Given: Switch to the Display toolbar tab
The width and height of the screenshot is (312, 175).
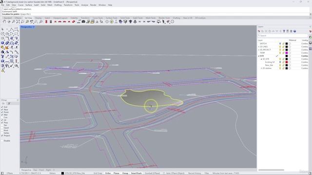Looking at the screenshot, I should tap(39, 18).
